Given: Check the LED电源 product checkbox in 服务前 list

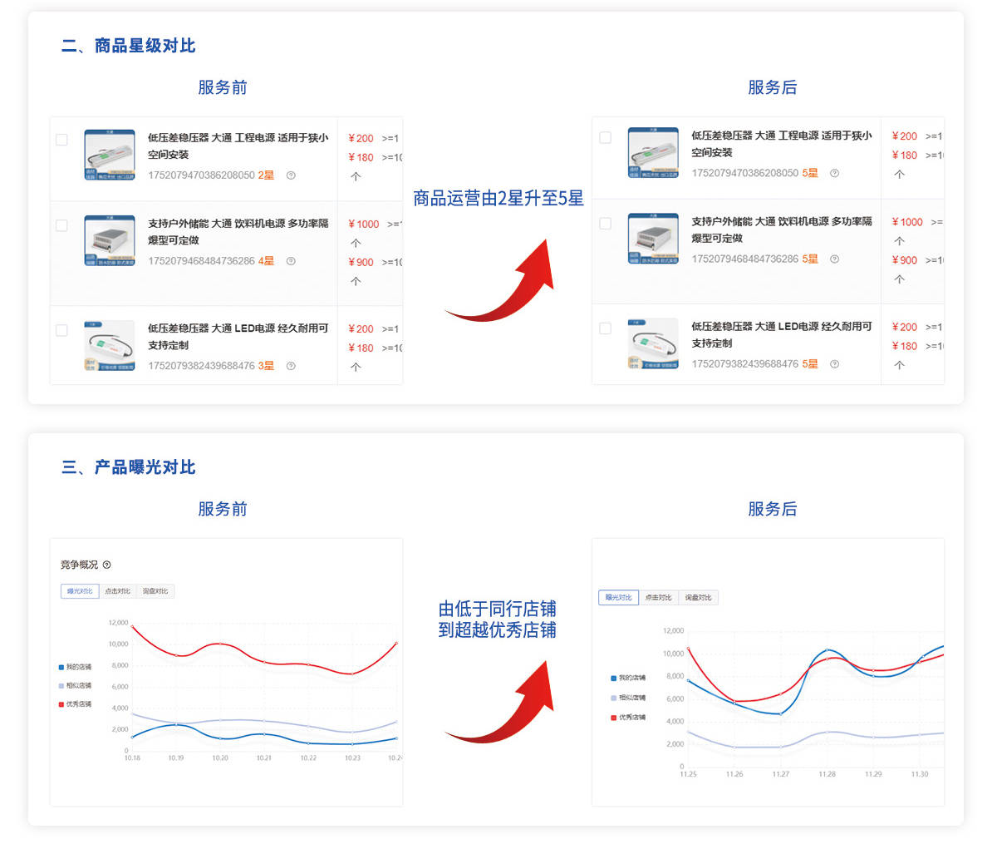Looking at the screenshot, I should click(61, 329).
